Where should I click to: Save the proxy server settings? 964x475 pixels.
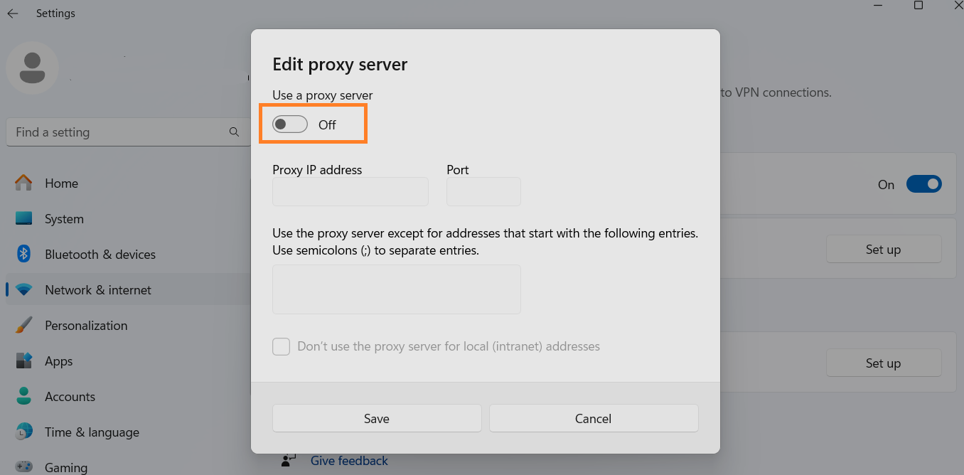[377, 419]
